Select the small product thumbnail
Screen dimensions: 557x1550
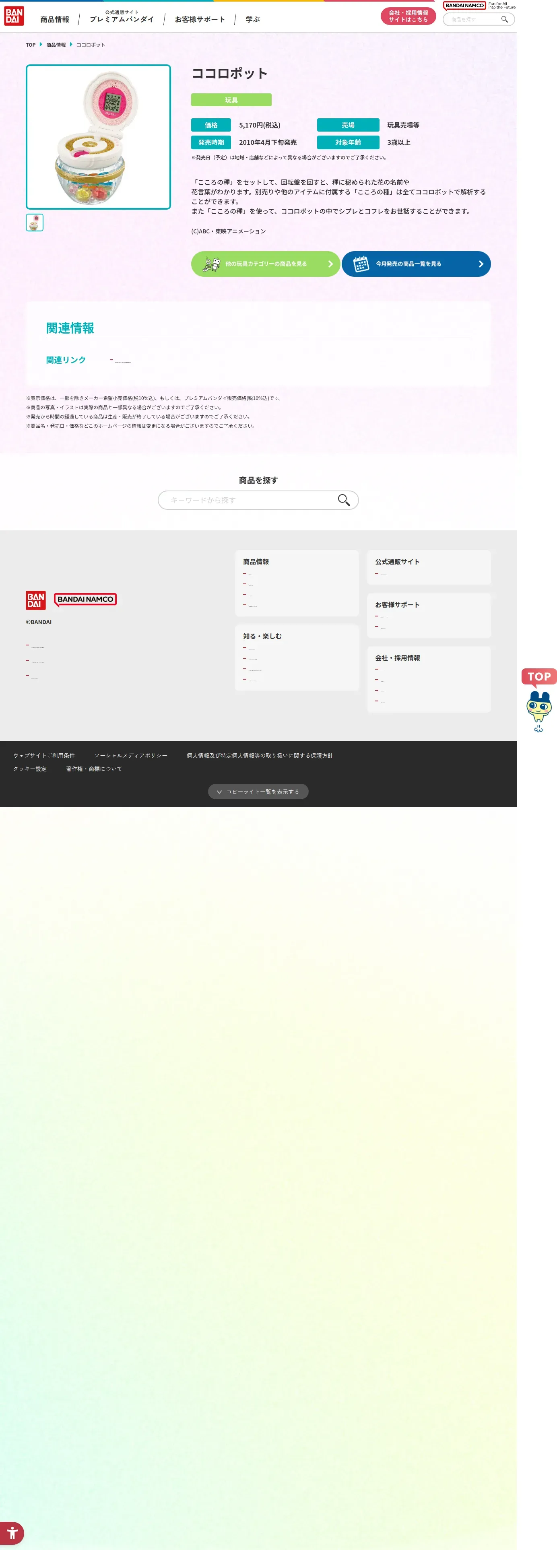[34, 223]
